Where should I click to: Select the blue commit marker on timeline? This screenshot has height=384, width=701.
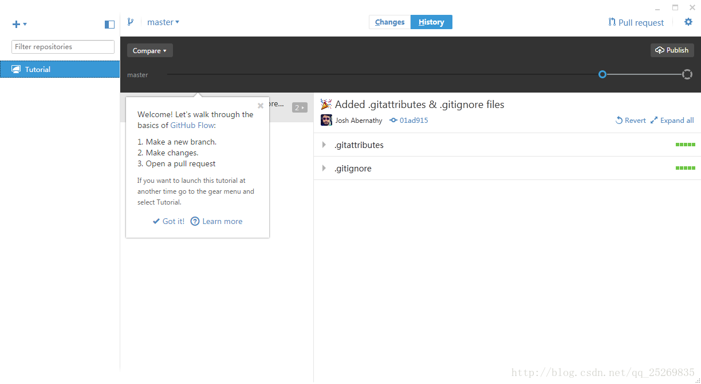tap(602, 74)
